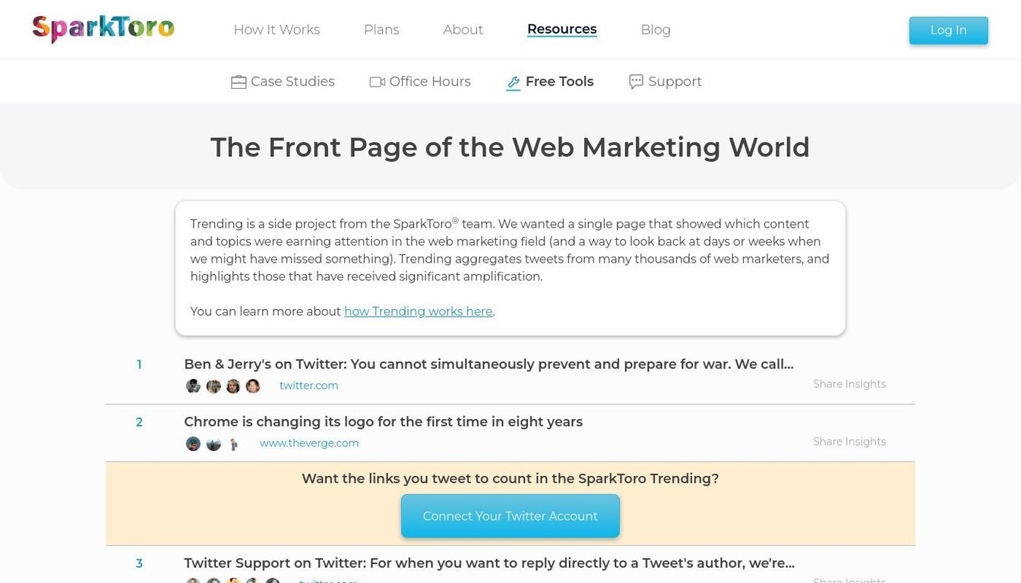This screenshot has height=583, width=1021.
Task: Go to the About page
Action: (x=463, y=30)
